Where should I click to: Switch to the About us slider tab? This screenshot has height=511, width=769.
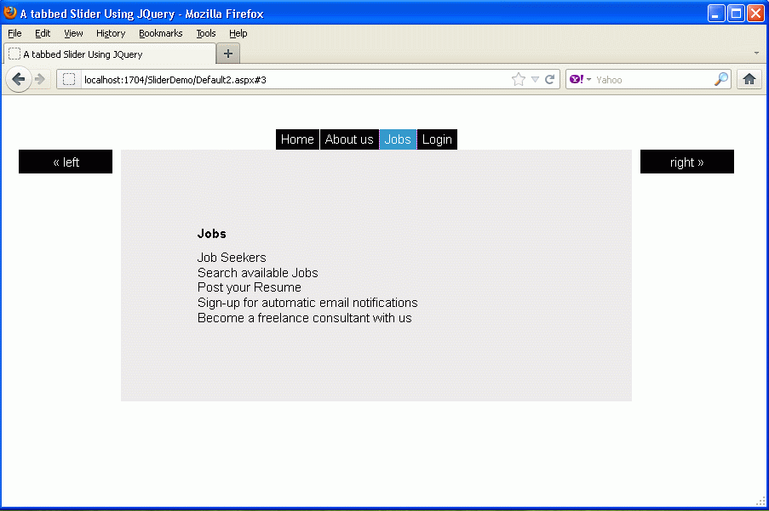point(349,139)
